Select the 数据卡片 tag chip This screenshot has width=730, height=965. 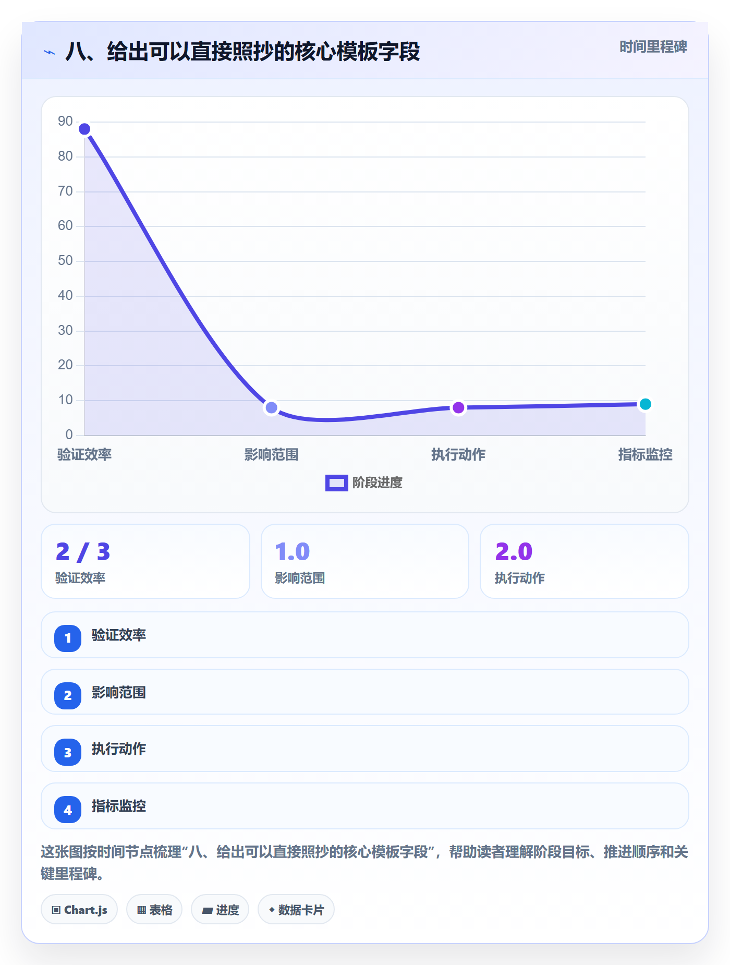pos(296,910)
